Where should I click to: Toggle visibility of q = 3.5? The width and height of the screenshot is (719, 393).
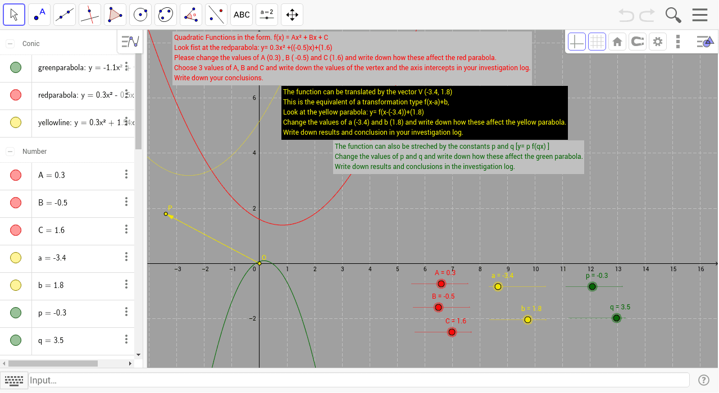(x=16, y=340)
